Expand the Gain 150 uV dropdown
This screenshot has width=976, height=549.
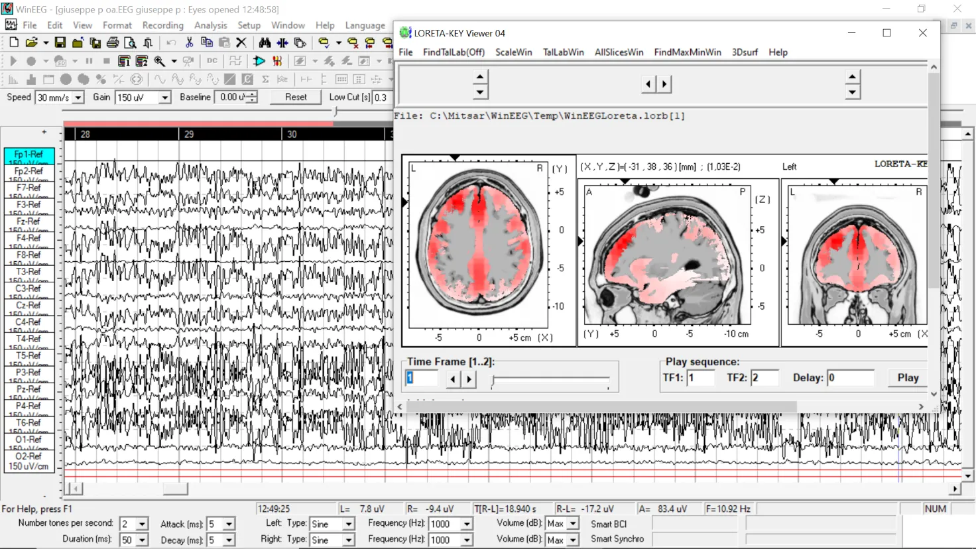[165, 97]
